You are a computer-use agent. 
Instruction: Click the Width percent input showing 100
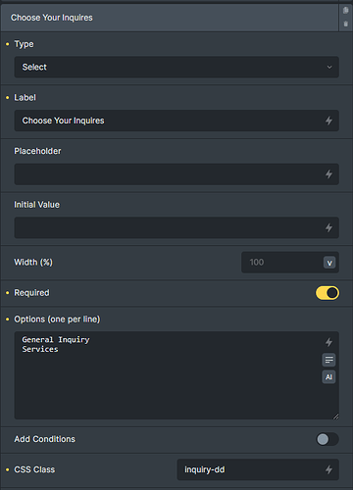(x=290, y=263)
